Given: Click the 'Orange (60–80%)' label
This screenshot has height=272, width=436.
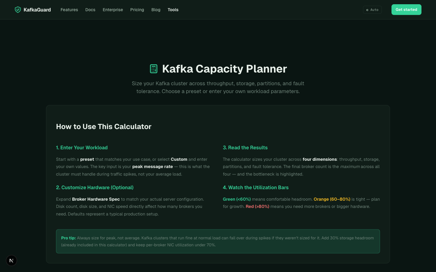Looking at the screenshot, I should 332,199.
